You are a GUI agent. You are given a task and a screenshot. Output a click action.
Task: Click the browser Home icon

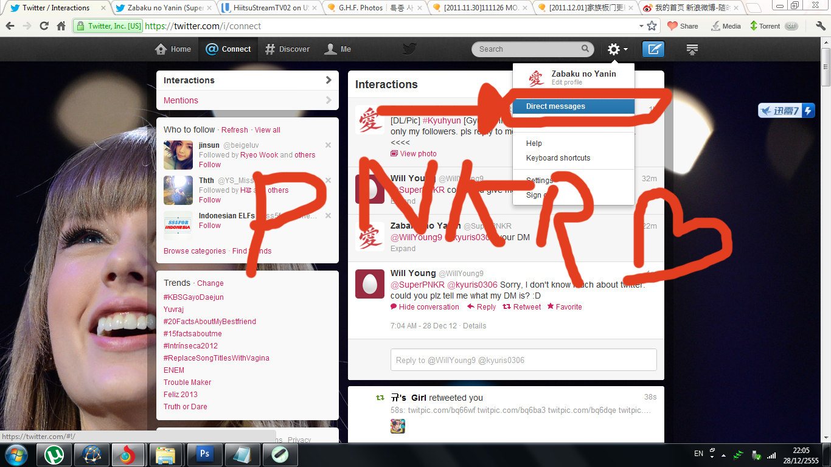pyautogui.click(x=61, y=26)
